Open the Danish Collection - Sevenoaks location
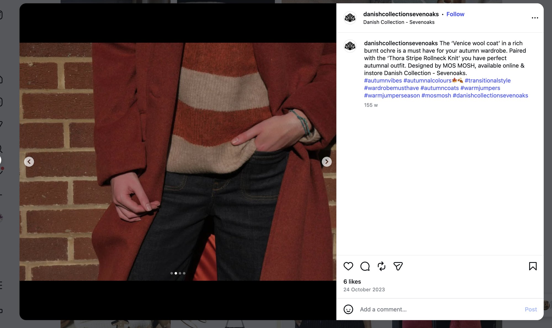 click(x=399, y=22)
